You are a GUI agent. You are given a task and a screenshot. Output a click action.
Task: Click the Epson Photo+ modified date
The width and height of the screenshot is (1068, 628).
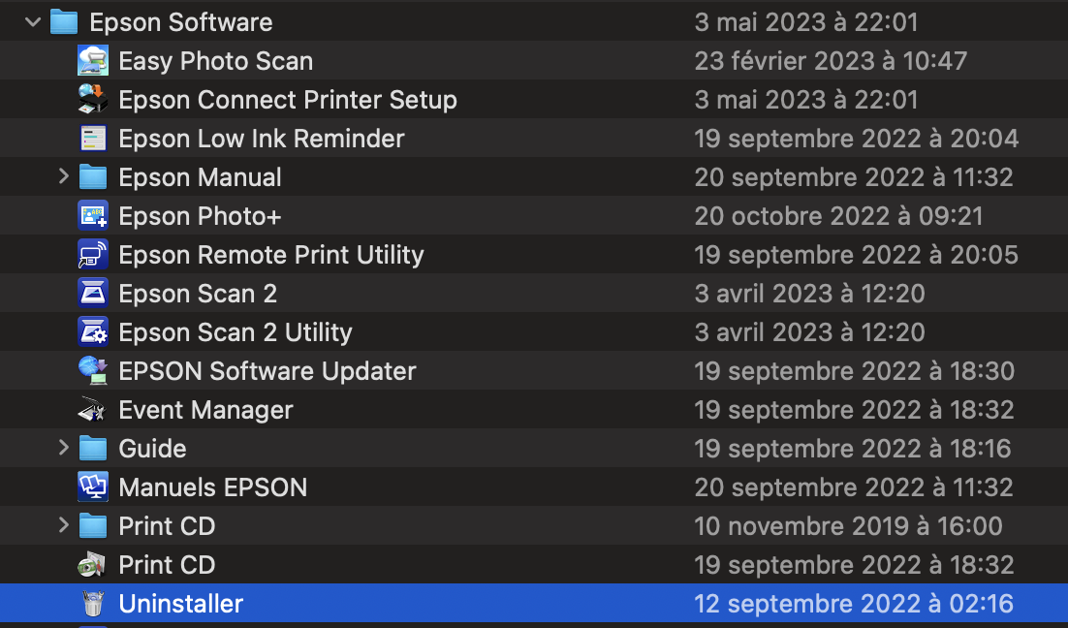coord(839,216)
